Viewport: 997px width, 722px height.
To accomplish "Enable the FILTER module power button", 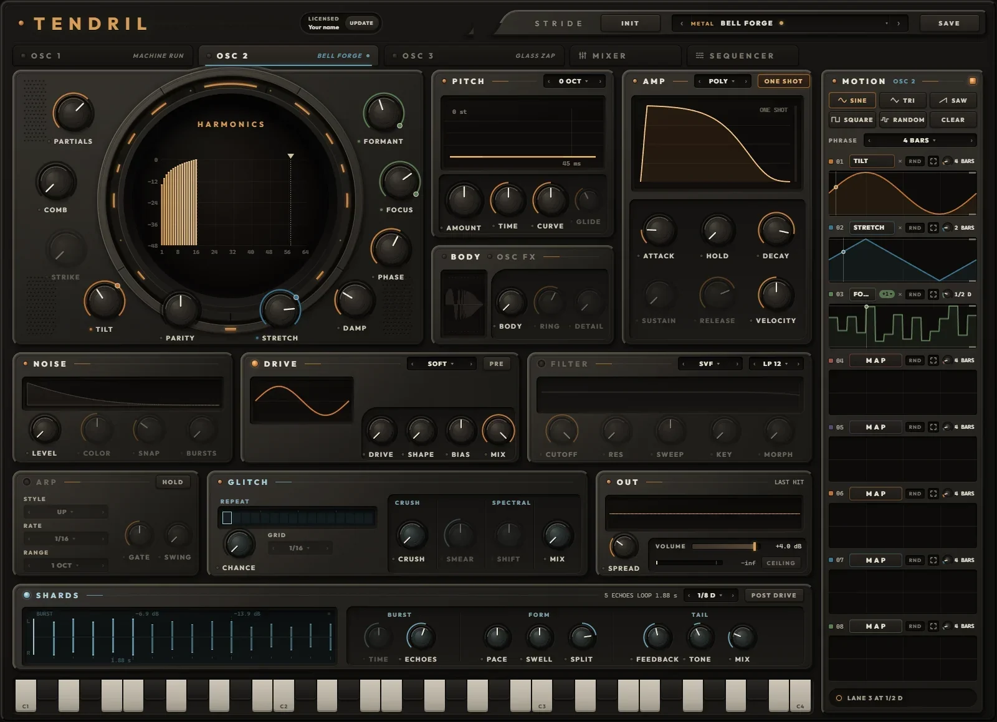I will [x=541, y=363].
